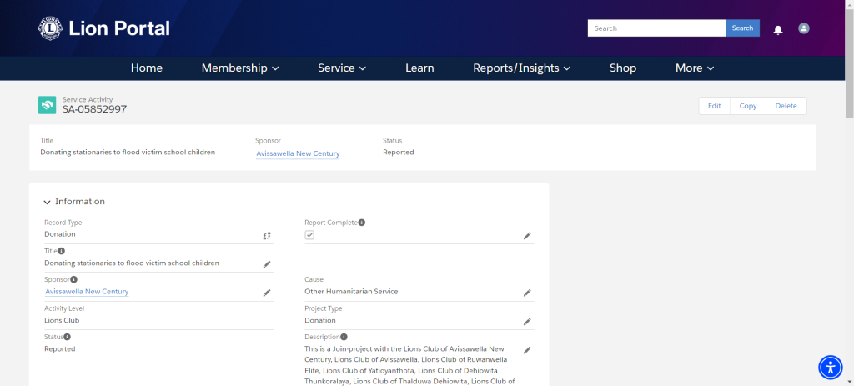Edit Project Type pencil icon
This screenshot has height=386, width=854.
(x=527, y=322)
